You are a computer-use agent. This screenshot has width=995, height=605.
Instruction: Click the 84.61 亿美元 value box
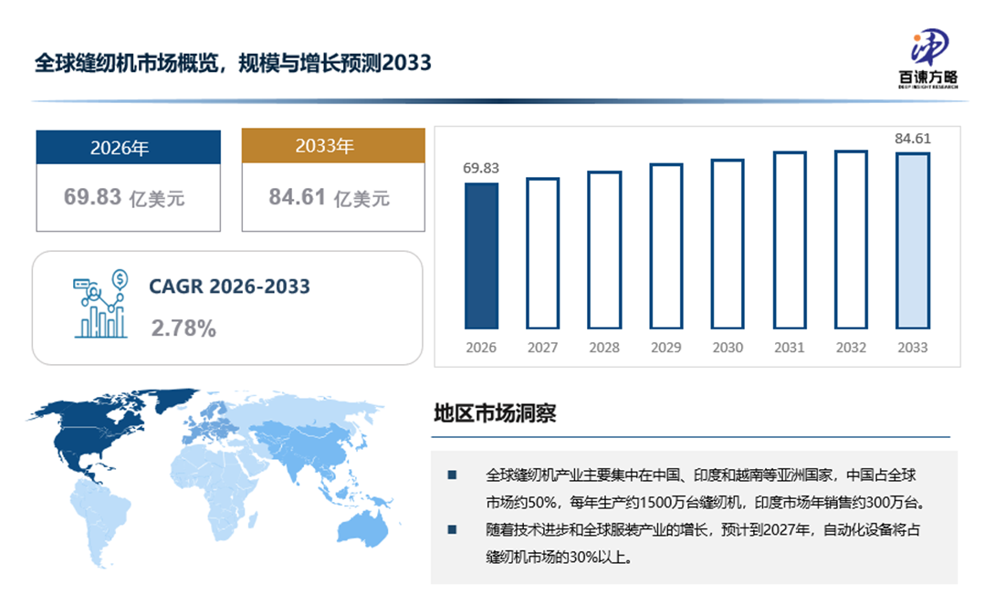(333, 197)
